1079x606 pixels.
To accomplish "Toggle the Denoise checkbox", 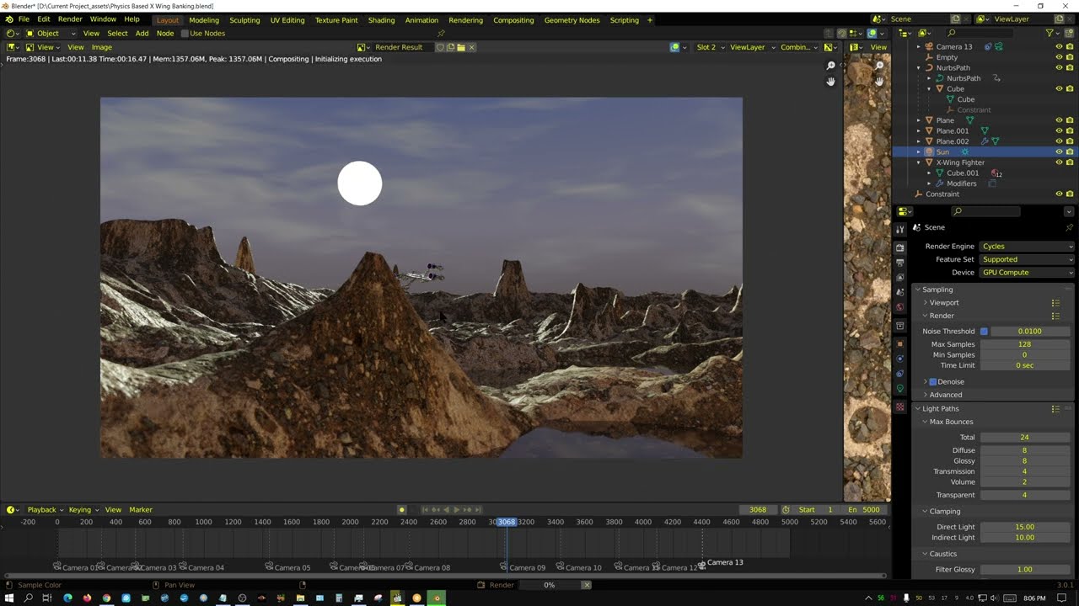I will point(933,382).
